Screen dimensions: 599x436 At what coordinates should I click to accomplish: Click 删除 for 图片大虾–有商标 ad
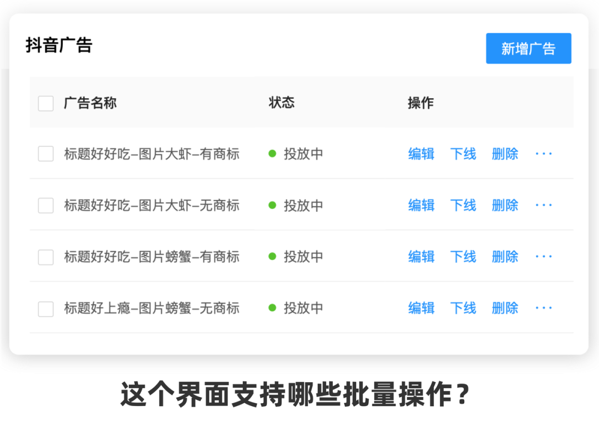tap(505, 154)
